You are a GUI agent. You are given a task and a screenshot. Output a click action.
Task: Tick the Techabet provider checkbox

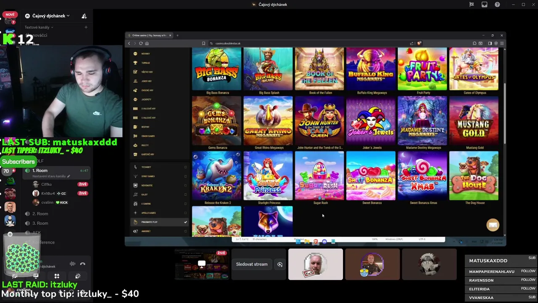pyautogui.click(x=185, y=167)
